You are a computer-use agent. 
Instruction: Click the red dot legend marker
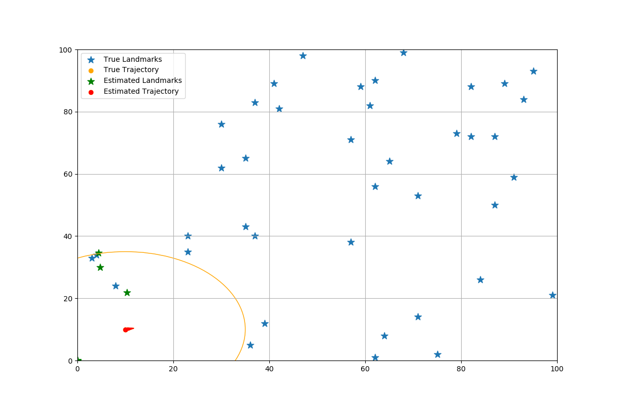click(x=91, y=92)
